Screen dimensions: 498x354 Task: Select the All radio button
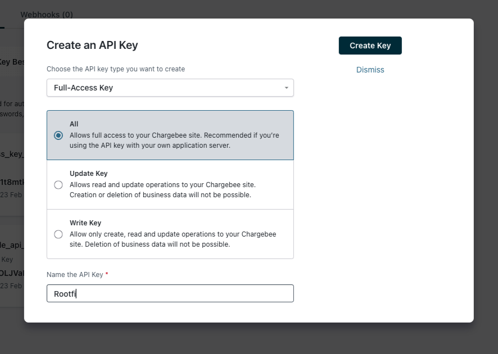click(x=58, y=135)
